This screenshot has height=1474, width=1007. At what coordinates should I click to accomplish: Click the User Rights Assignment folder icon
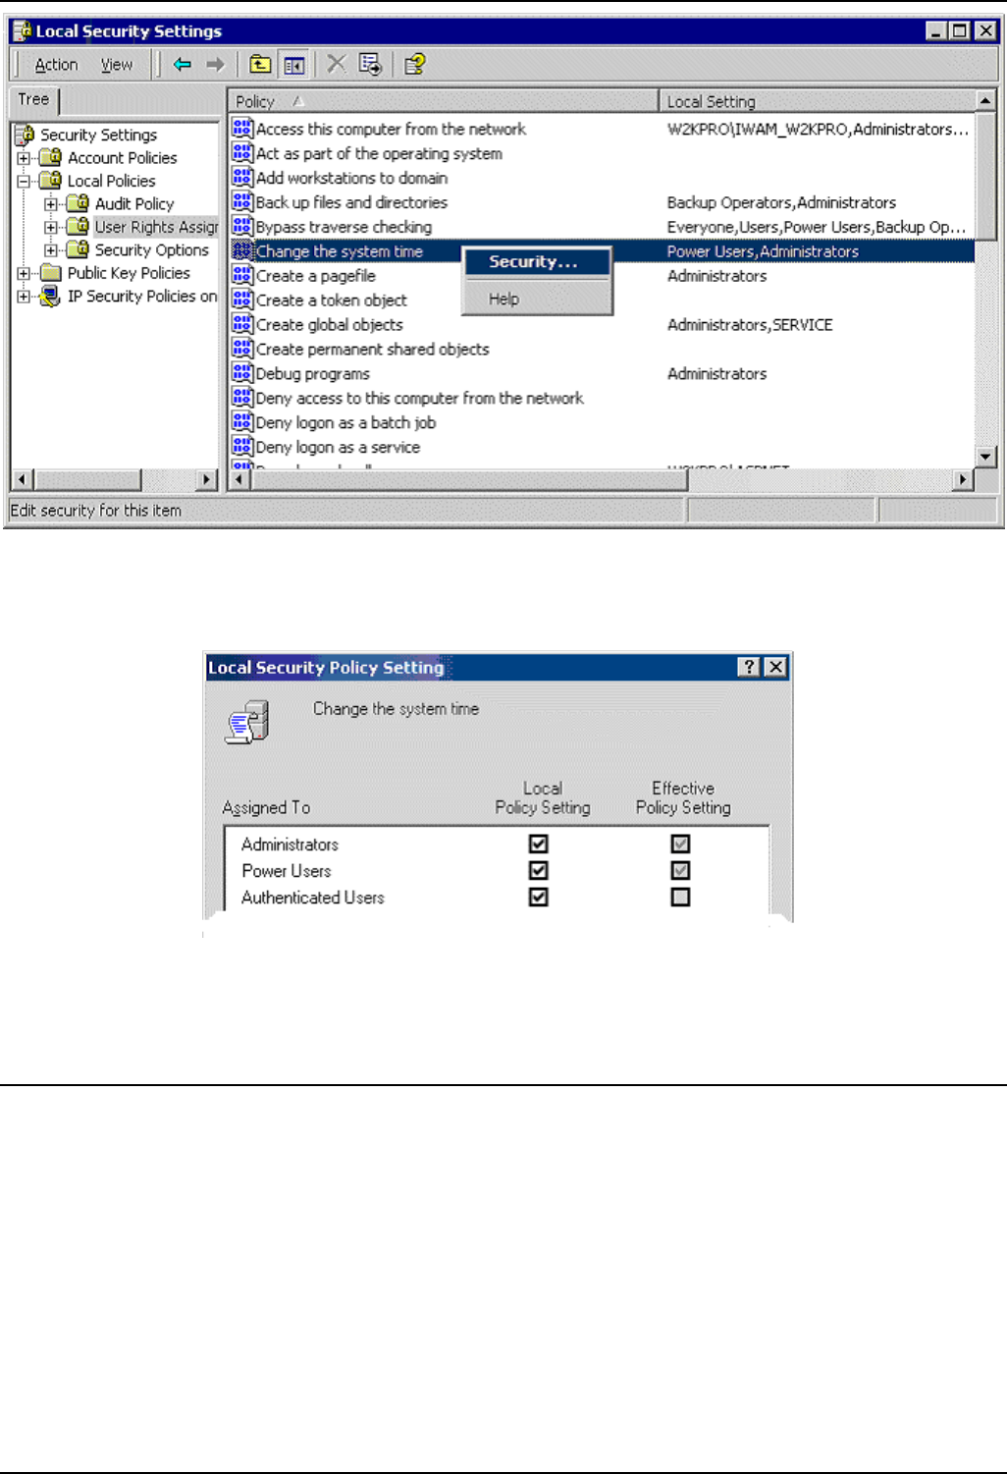pyautogui.click(x=79, y=227)
